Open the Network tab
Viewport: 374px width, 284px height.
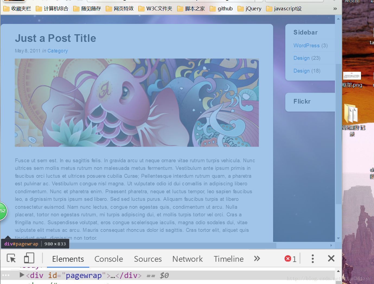pos(187,259)
